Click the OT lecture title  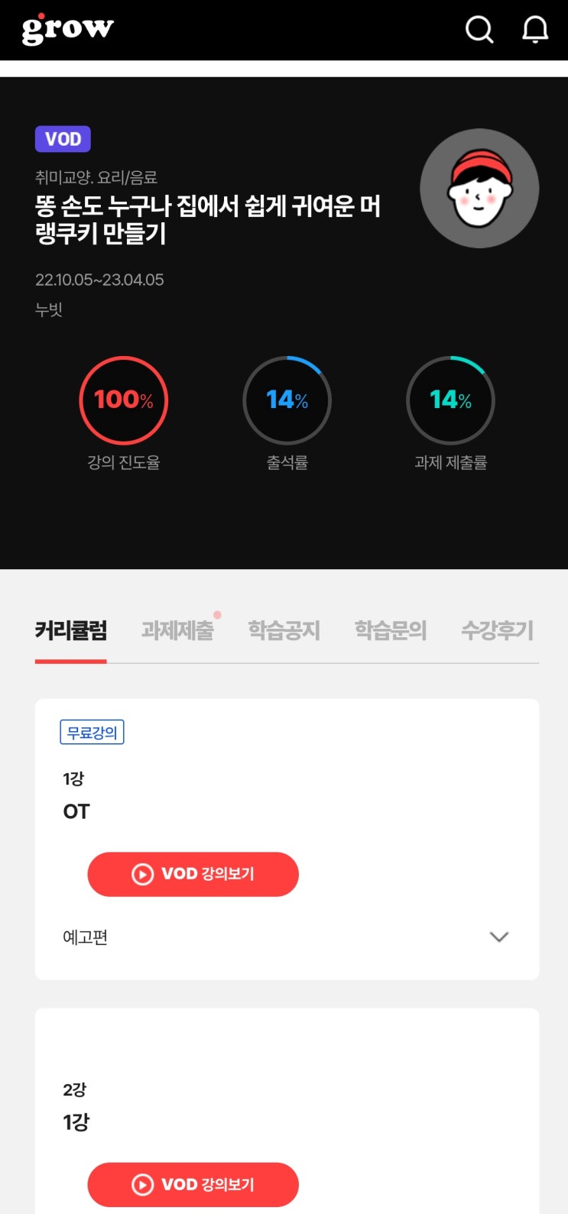click(76, 811)
